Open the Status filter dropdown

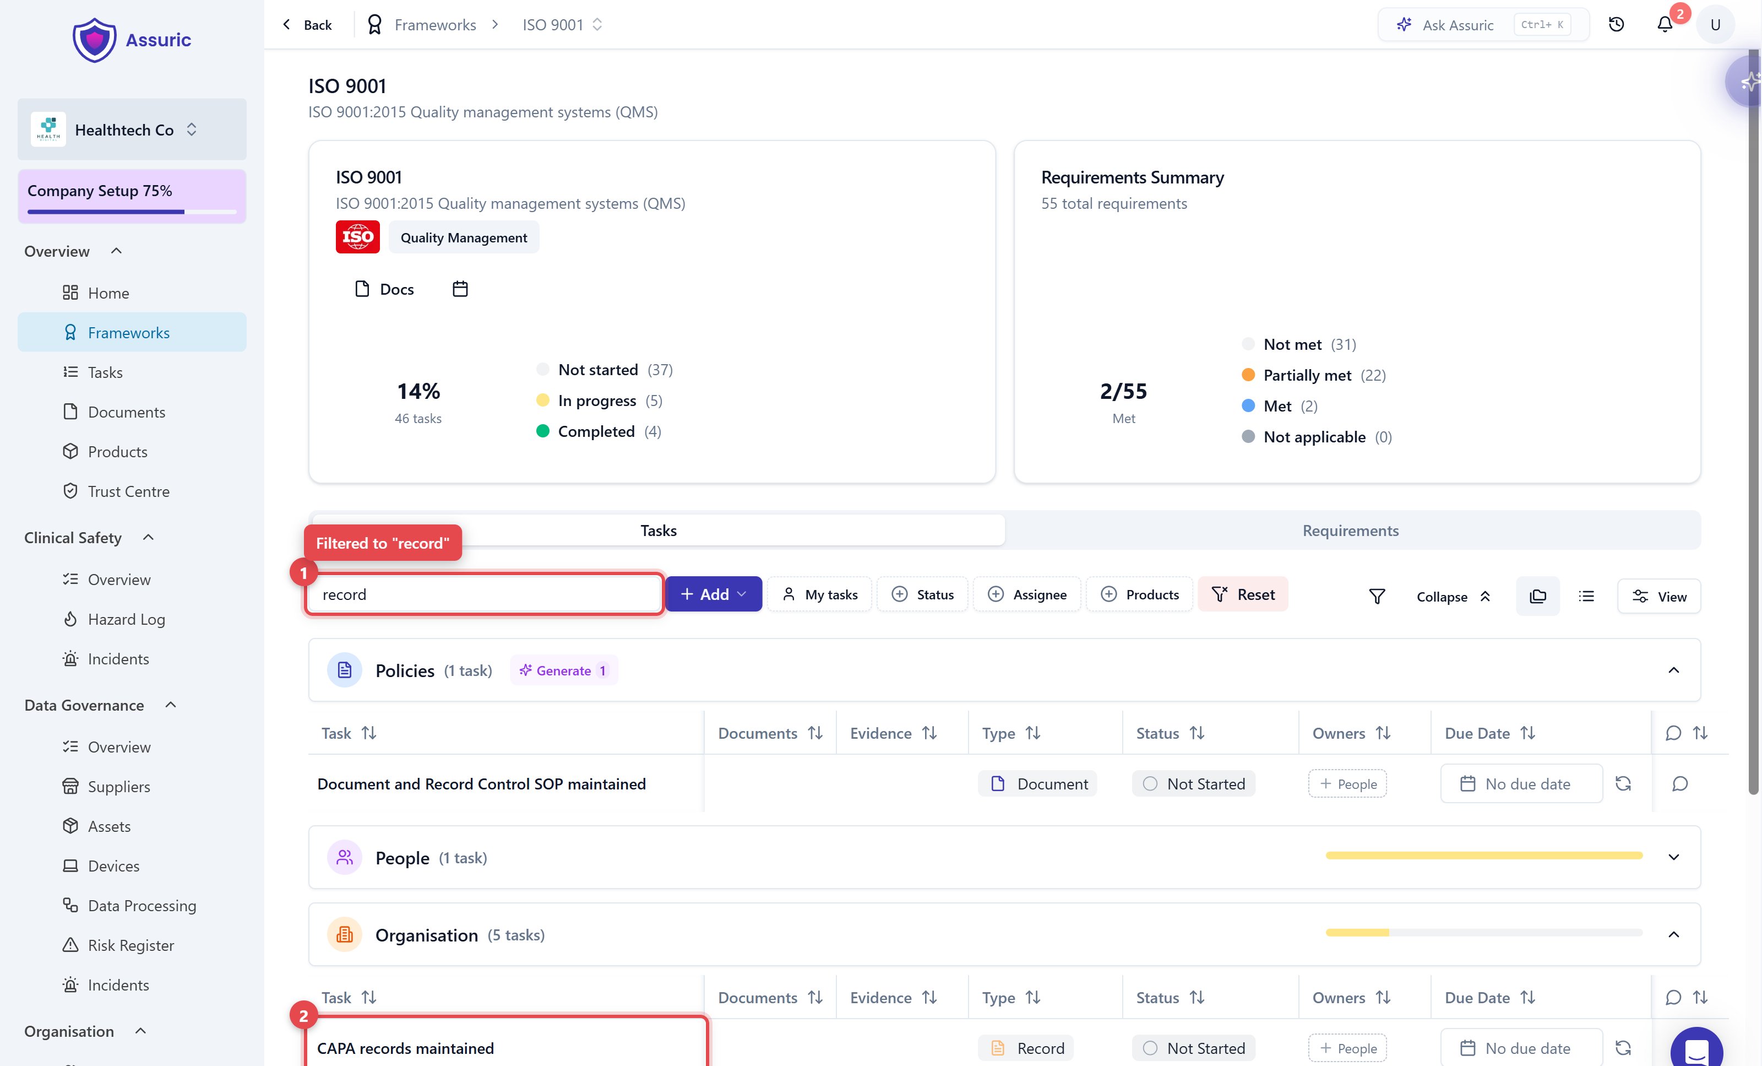point(922,594)
